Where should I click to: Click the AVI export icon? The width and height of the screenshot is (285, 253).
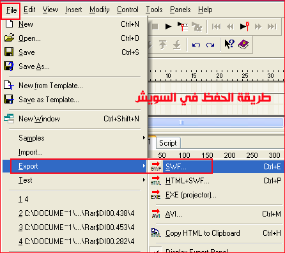click(x=156, y=213)
